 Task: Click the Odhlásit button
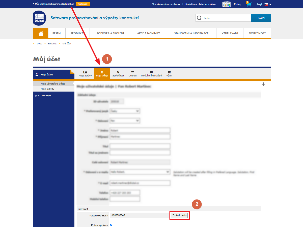point(83,4)
